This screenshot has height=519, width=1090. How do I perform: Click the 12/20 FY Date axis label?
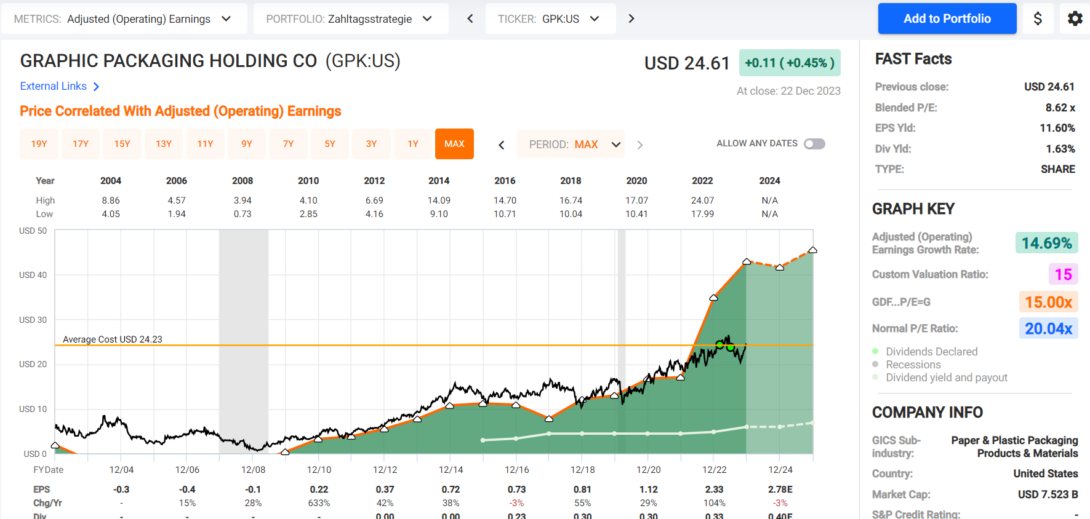coord(648,470)
